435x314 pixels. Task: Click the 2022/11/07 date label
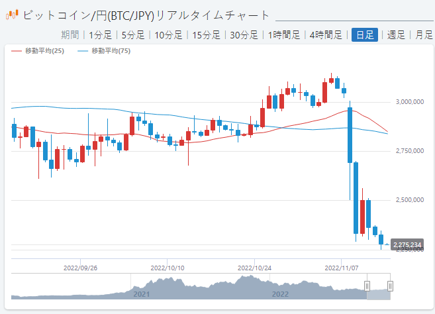(342, 268)
